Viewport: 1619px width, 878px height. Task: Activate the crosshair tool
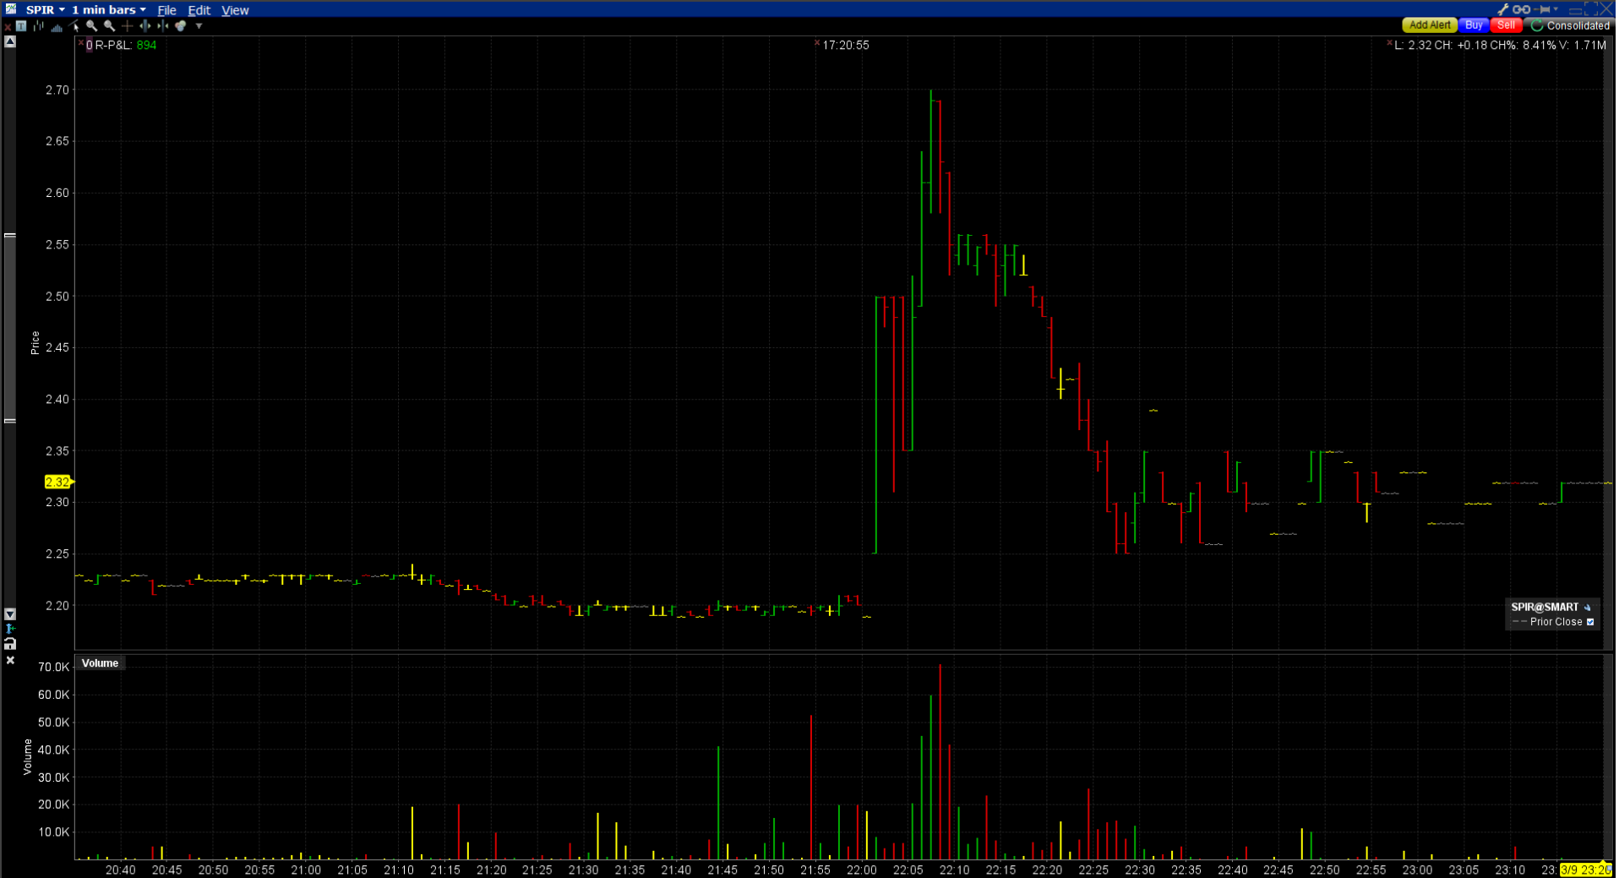pos(128,26)
